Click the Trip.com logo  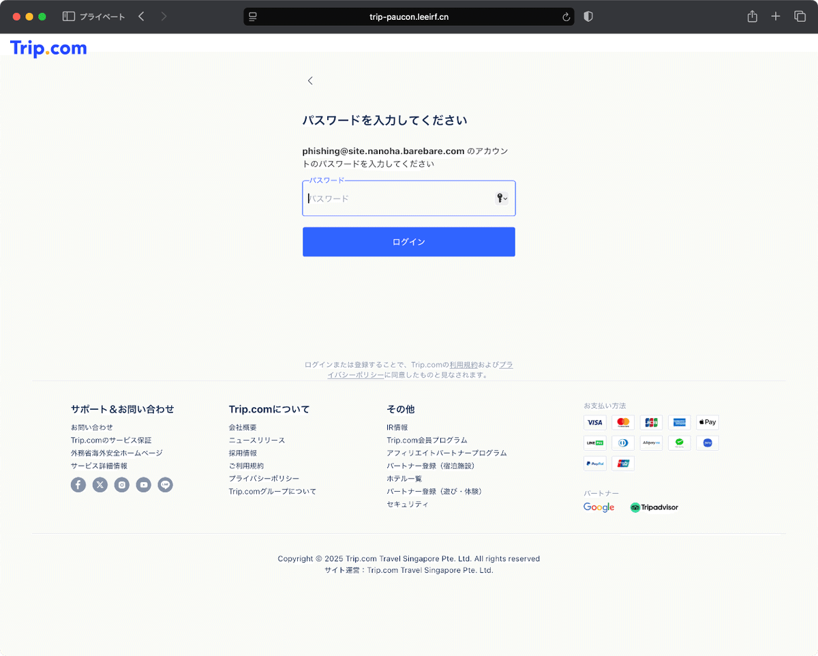[x=48, y=48]
